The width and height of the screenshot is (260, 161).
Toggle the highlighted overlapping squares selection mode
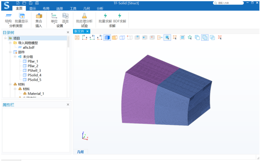pos(205,37)
